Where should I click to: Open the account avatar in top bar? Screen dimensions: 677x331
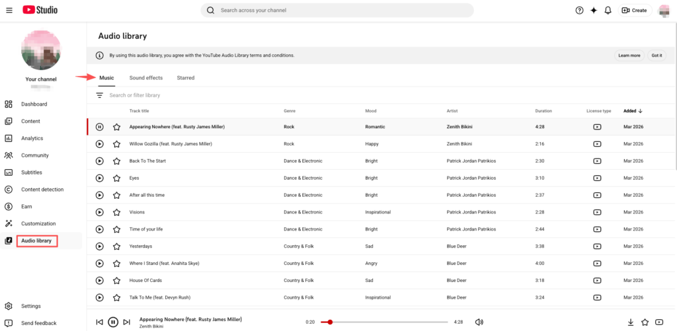coord(664,11)
